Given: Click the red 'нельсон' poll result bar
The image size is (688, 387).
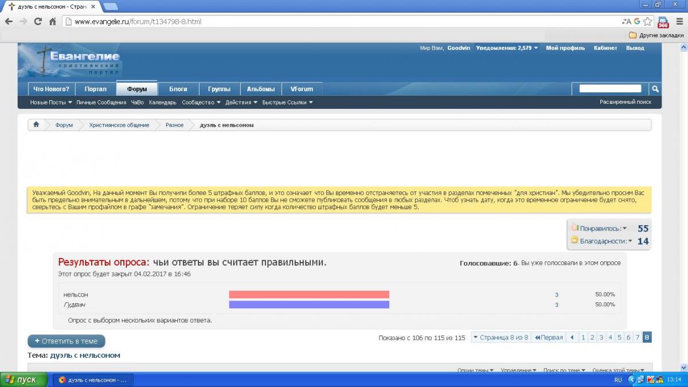Looking at the screenshot, I should click(x=308, y=295).
